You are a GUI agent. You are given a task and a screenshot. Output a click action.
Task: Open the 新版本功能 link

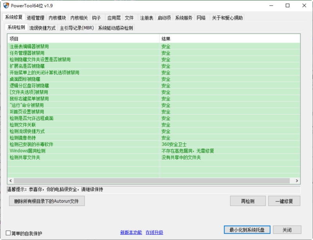click(x=131, y=233)
